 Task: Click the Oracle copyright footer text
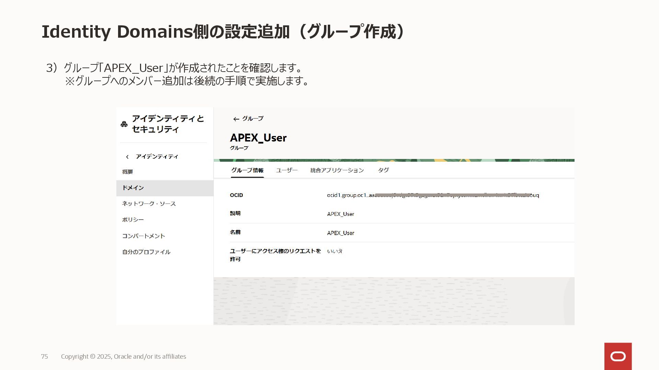124,357
